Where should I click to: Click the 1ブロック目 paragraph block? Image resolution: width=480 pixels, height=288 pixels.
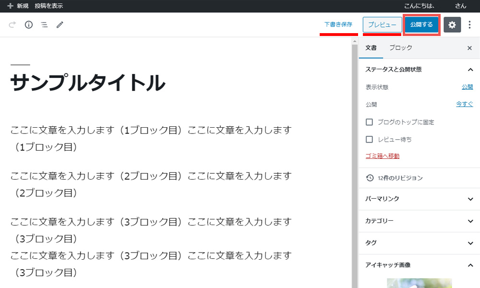(151, 138)
